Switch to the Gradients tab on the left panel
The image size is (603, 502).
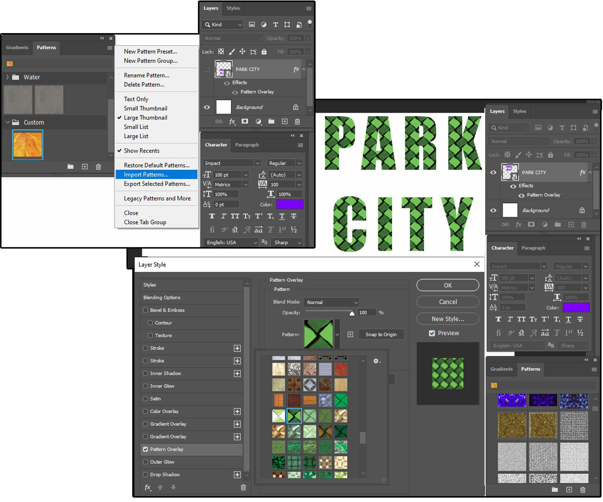pyautogui.click(x=17, y=48)
